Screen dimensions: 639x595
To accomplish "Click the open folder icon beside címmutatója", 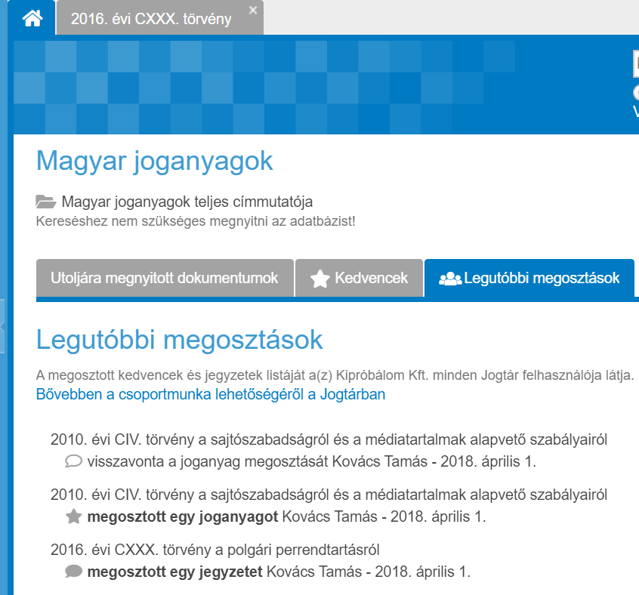I will click(x=46, y=202).
